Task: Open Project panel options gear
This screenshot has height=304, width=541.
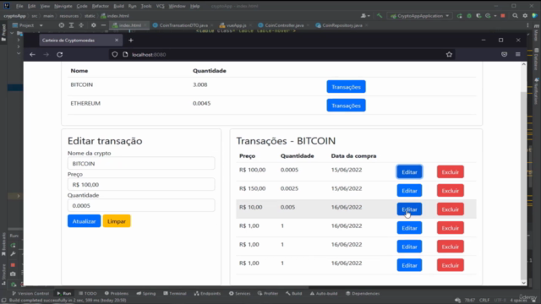Action: pos(94,25)
